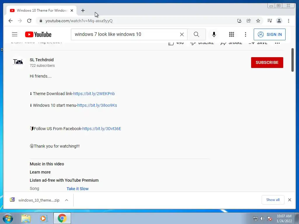Open the media controls icon in Chrome toolbar
This screenshot has height=224, width=299.
[x=270, y=21]
